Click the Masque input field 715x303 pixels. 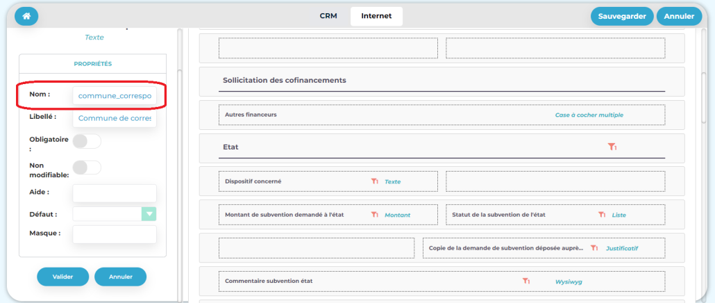[115, 234]
